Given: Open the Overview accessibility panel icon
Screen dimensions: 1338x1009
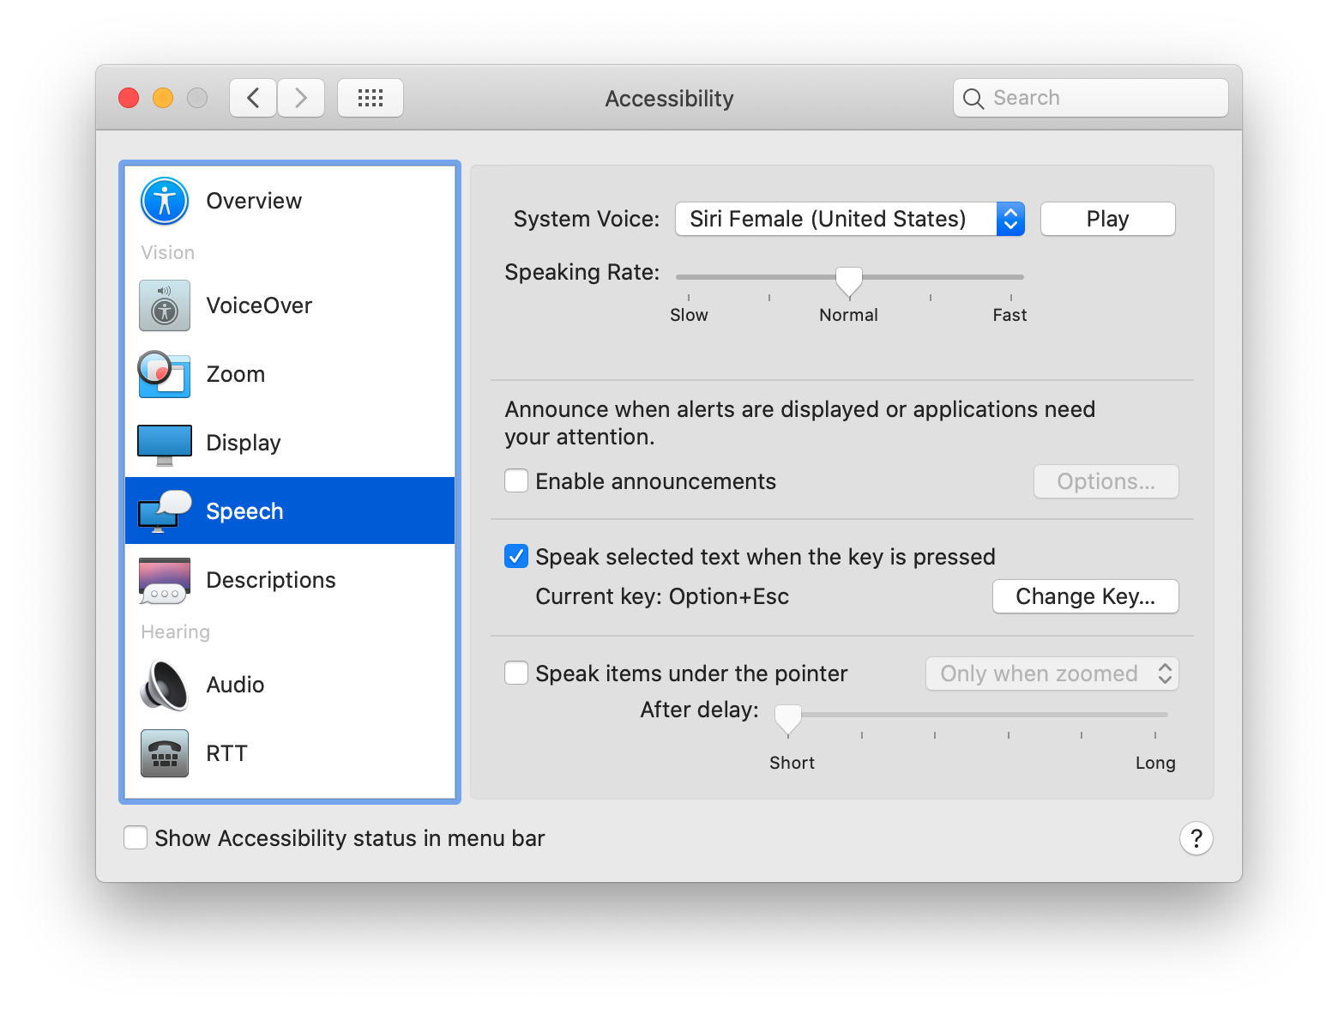Looking at the screenshot, I should [x=164, y=201].
